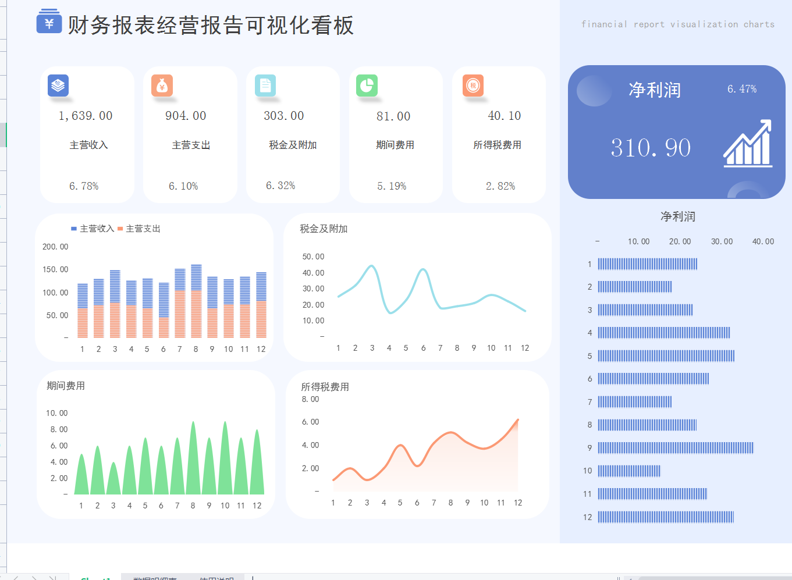Click the 6.47% percentage in the 净利润 card
792x580 pixels.
click(743, 88)
